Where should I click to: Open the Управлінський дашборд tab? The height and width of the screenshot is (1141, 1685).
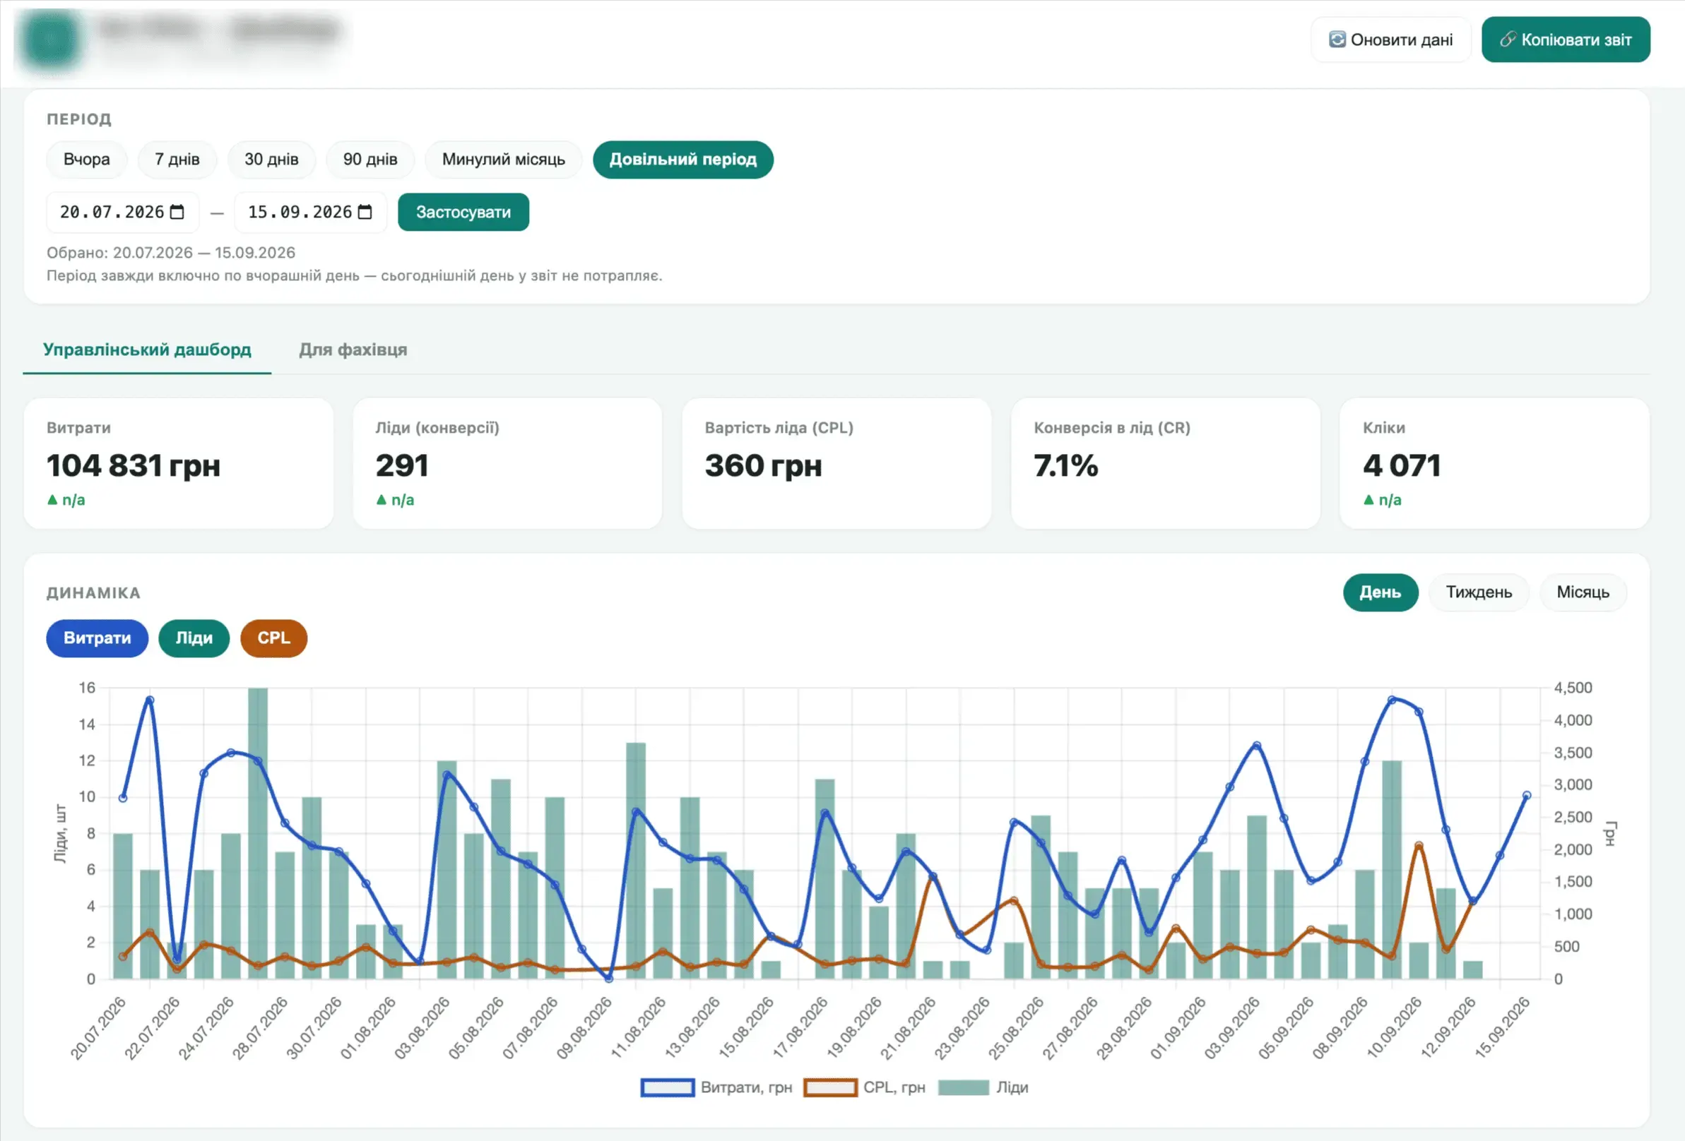click(147, 350)
